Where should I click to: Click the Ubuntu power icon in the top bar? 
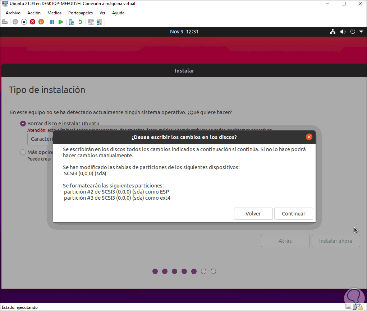click(x=353, y=32)
